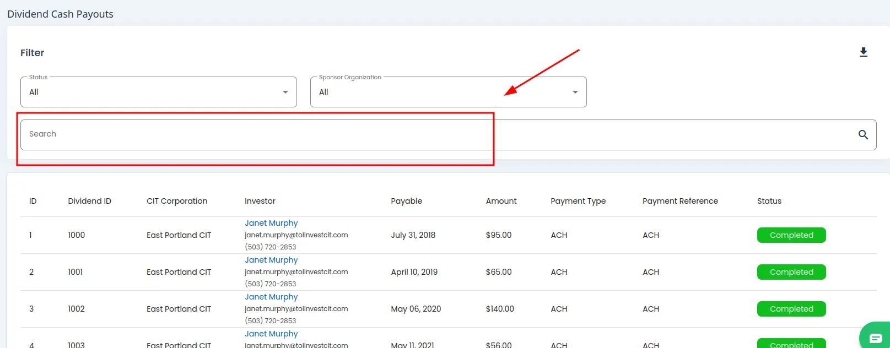Click the Payment Type column header
Image resolution: width=890 pixels, height=348 pixels.
(578, 201)
